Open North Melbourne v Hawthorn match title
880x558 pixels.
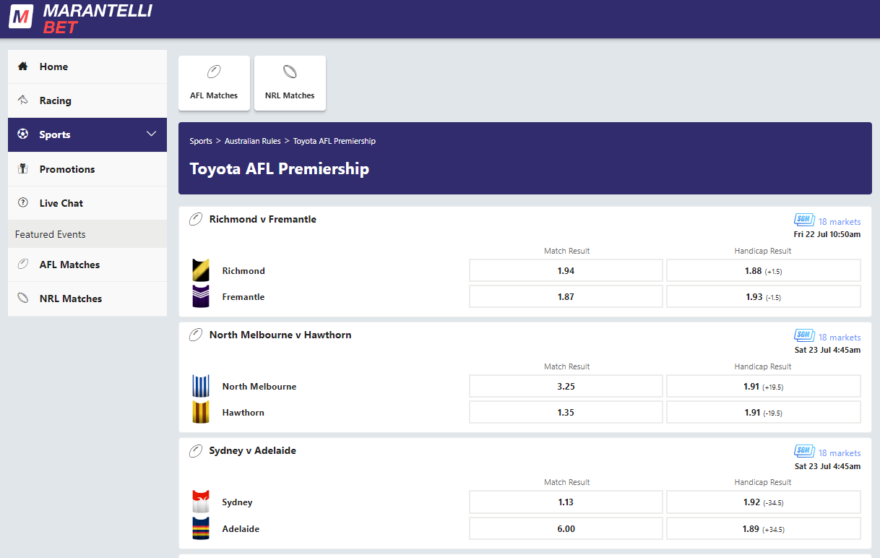click(x=280, y=335)
